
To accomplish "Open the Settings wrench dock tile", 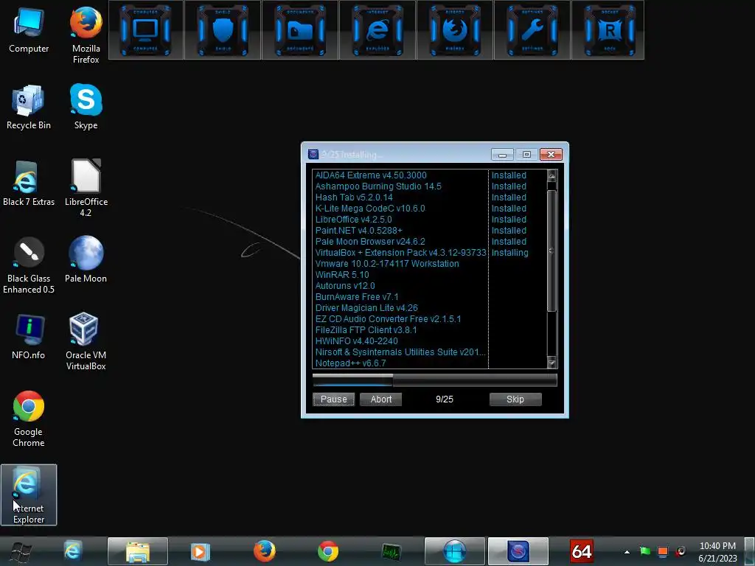I will (532, 29).
